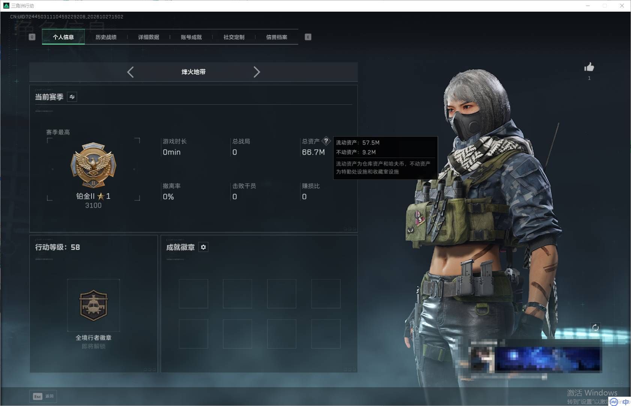Click the Esc 返回 back button

coord(43,396)
